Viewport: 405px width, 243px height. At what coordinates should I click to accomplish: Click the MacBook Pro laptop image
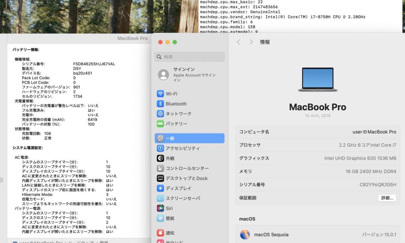[x=318, y=79]
